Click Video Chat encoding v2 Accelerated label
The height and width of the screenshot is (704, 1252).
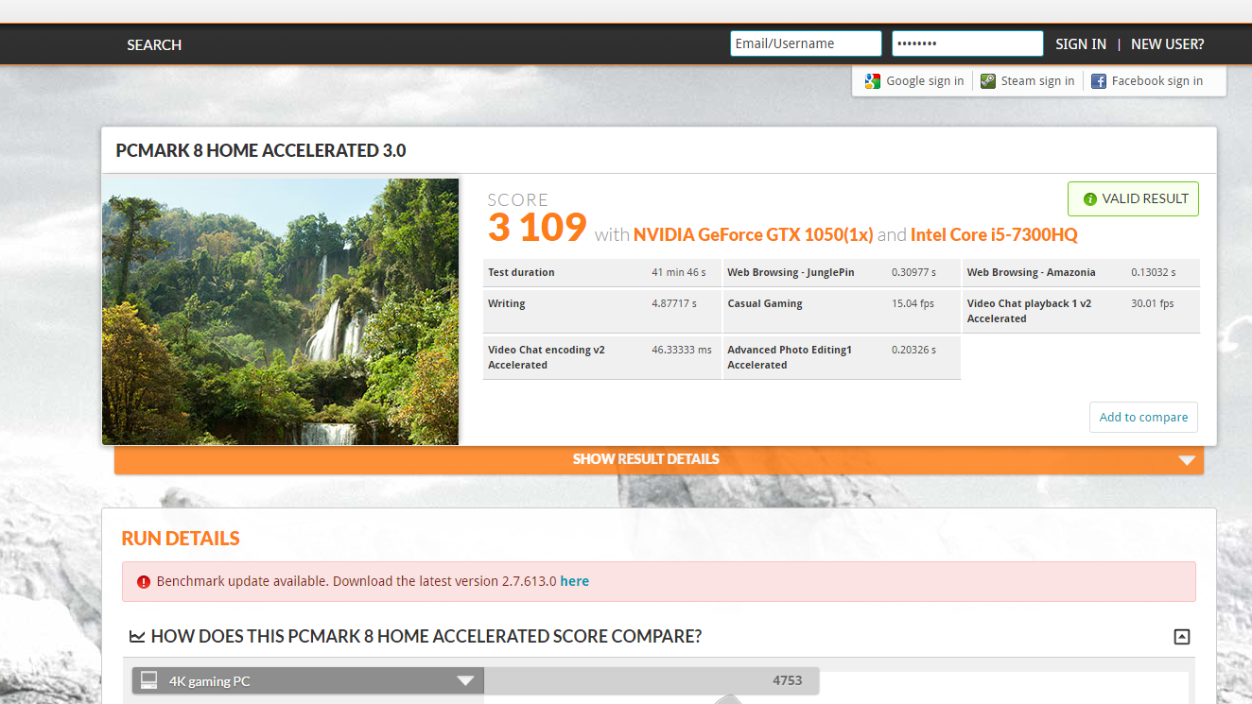pos(547,357)
